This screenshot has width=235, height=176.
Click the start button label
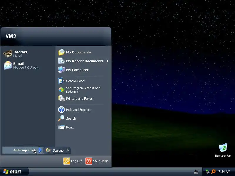click(16, 172)
